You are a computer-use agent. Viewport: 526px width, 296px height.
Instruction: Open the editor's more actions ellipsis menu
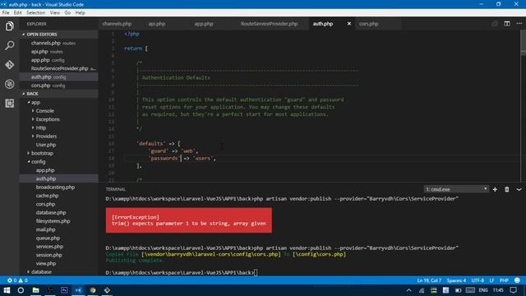pyautogui.click(x=519, y=24)
